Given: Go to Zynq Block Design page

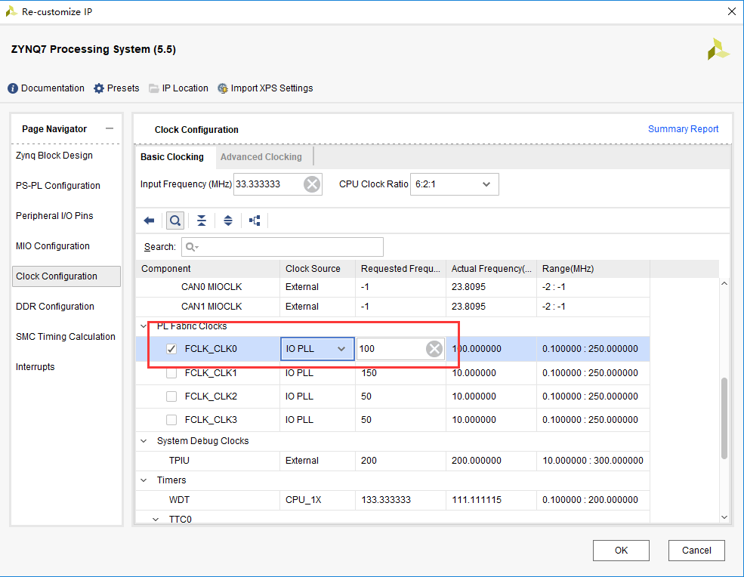Looking at the screenshot, I should pos(54,156).
